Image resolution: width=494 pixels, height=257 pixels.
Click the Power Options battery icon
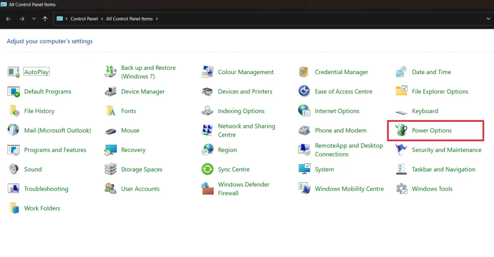(x=401, y=130)
